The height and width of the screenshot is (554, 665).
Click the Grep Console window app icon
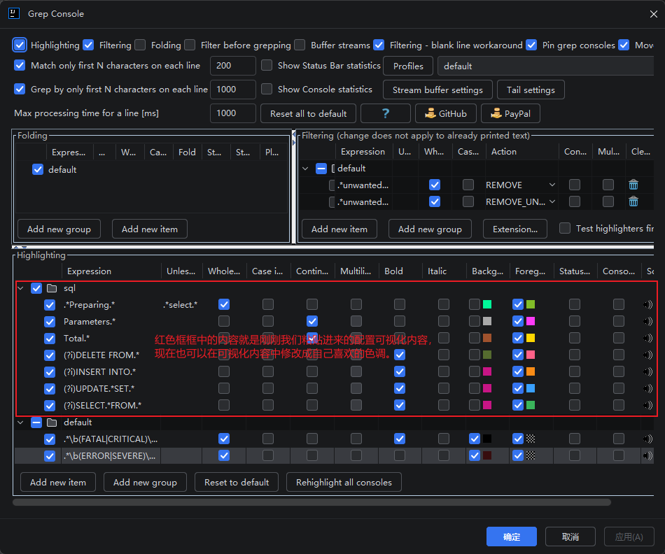14,13
